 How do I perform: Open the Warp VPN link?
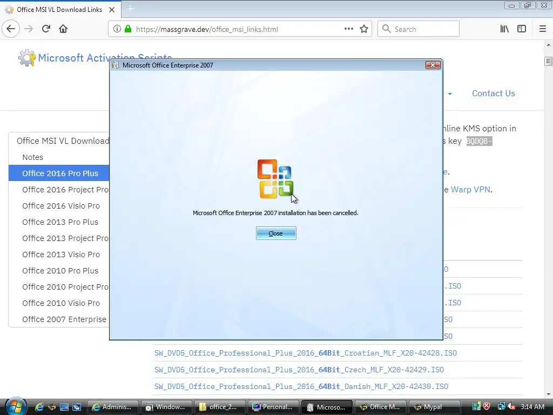coord(470,190)
